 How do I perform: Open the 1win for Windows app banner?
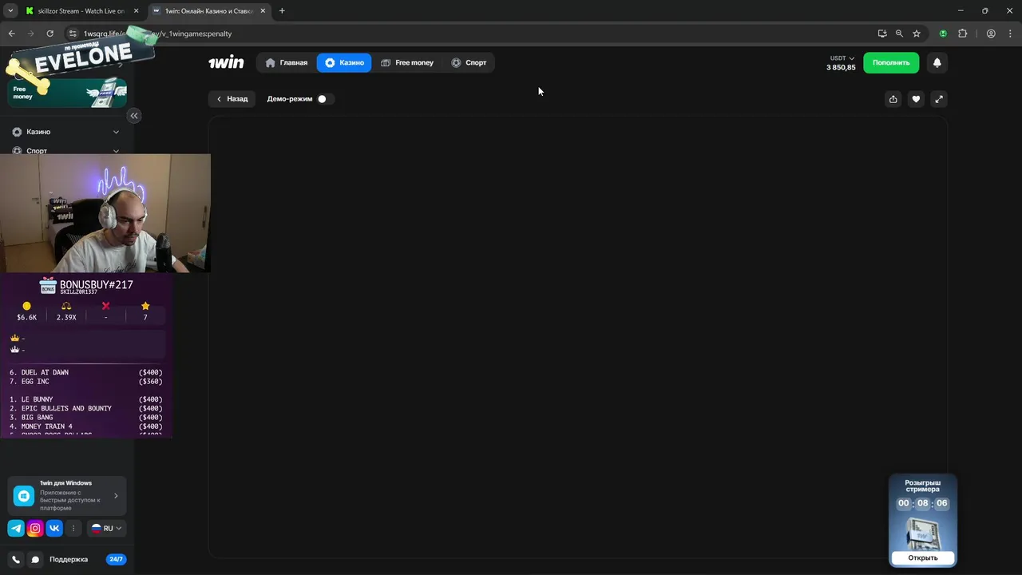click(x=67, y=496)
